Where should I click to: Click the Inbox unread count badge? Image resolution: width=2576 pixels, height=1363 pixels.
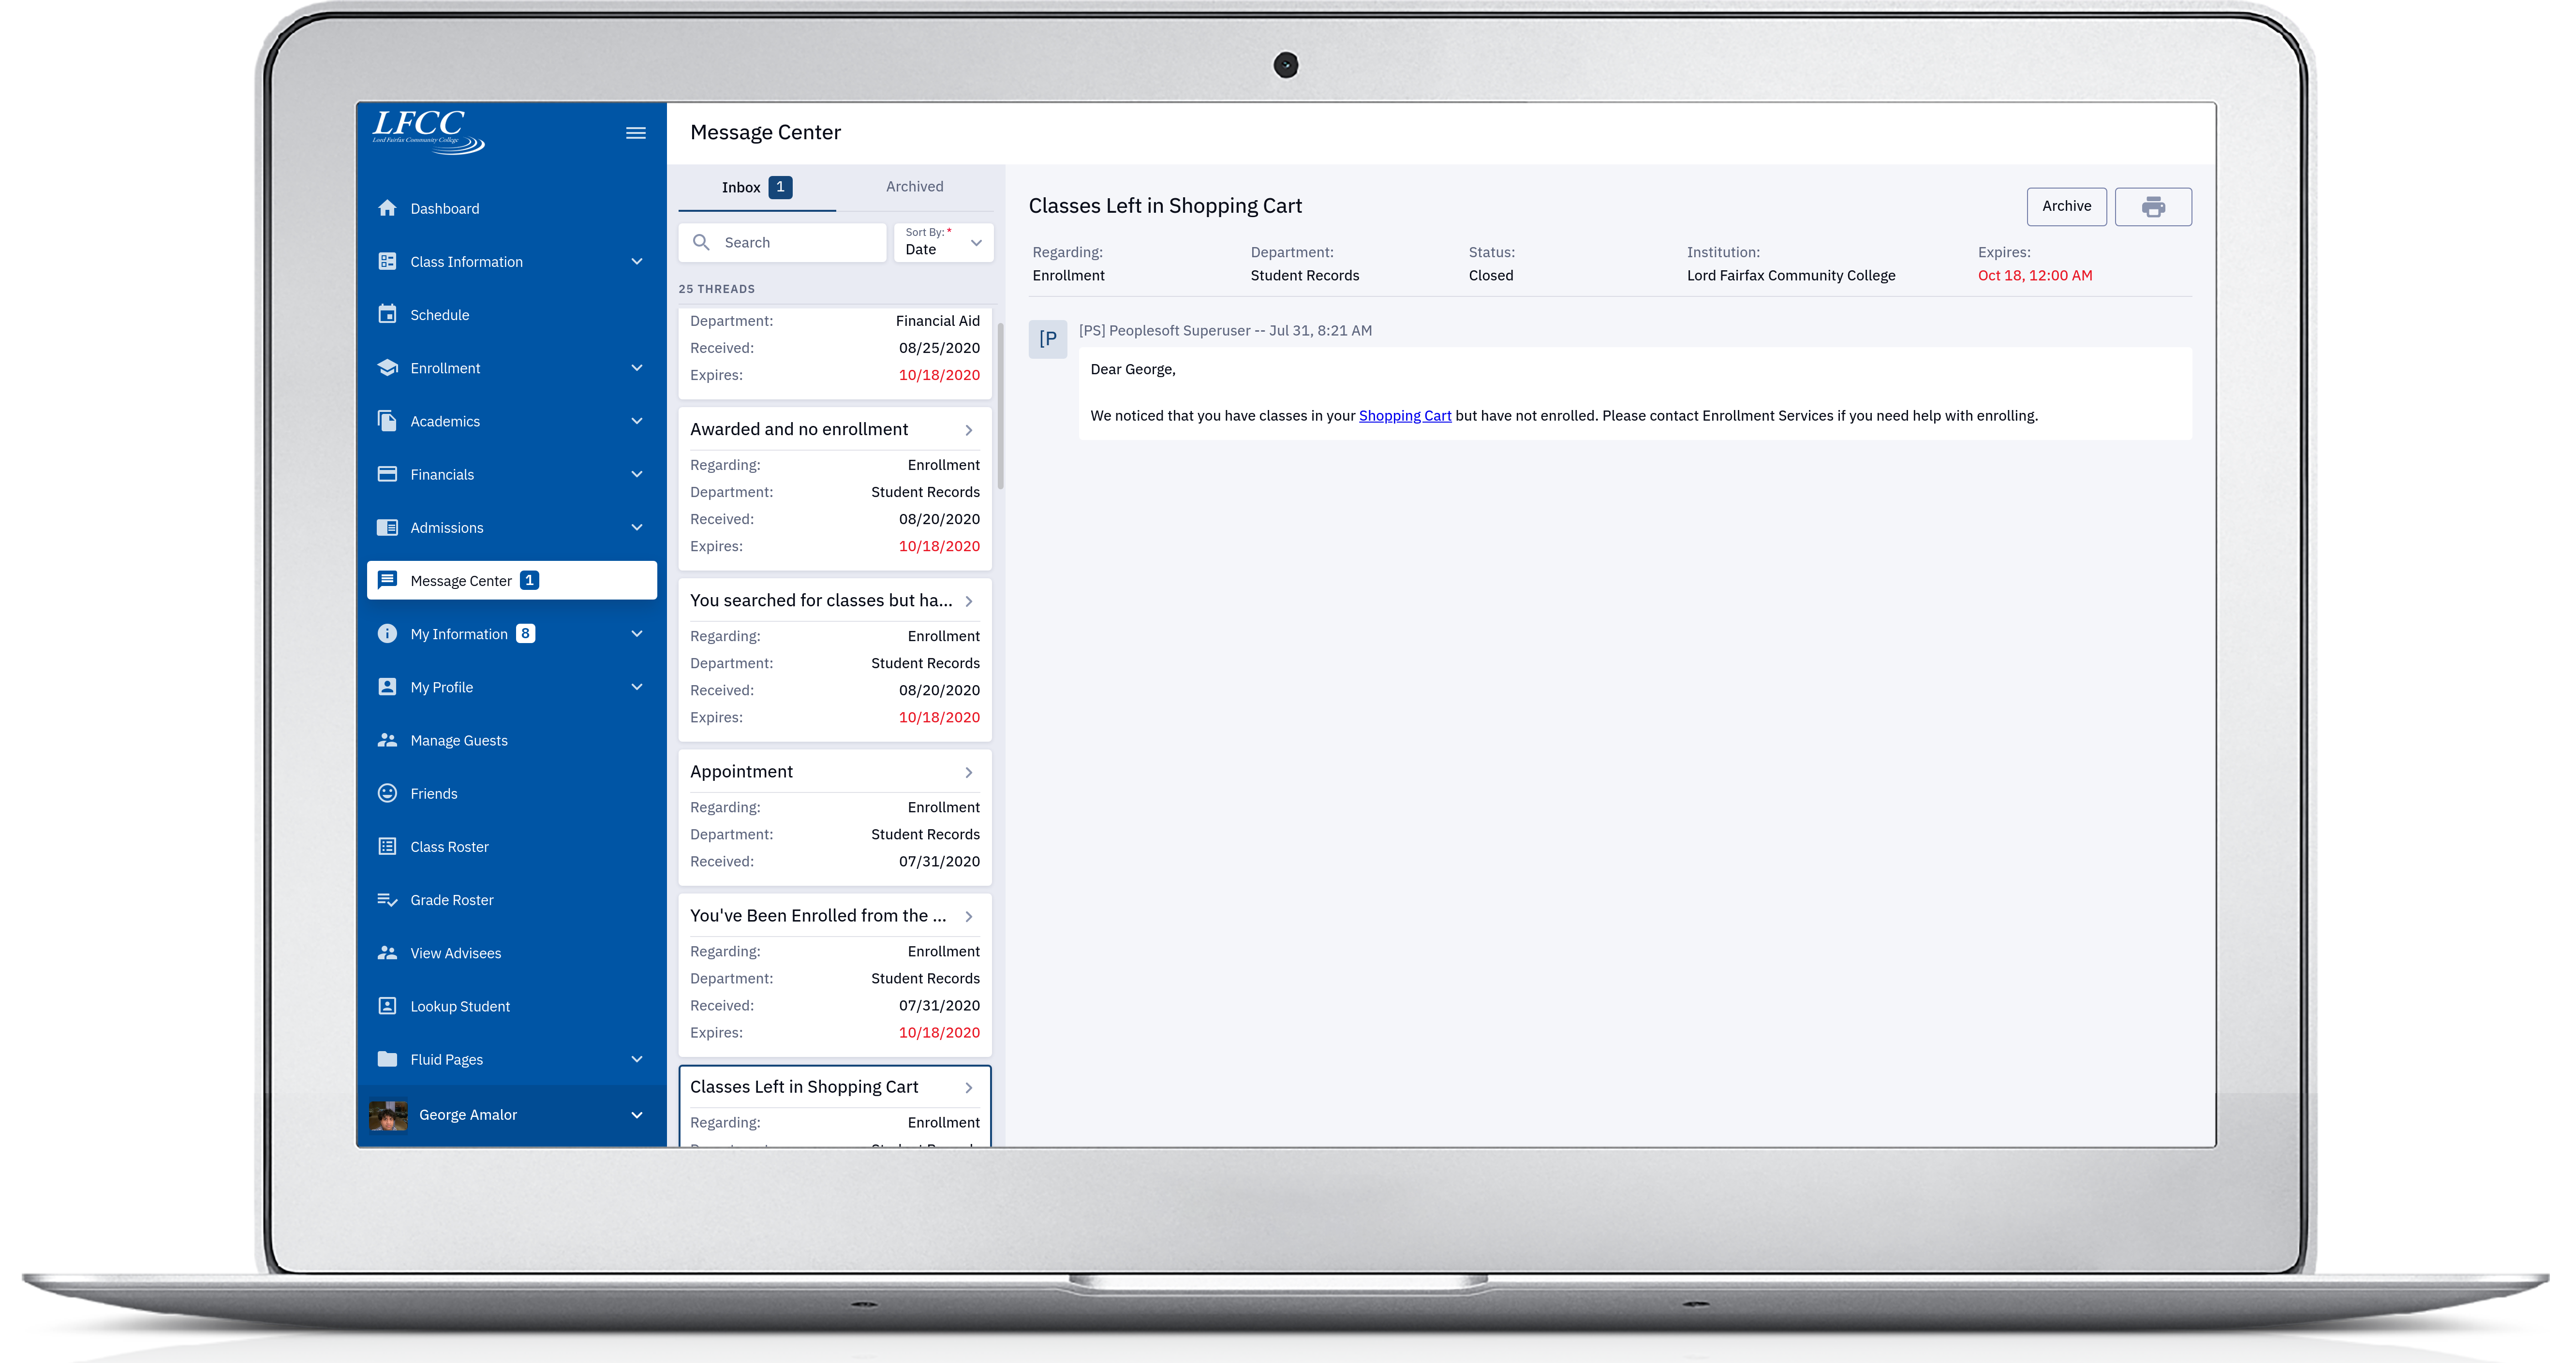780,187
